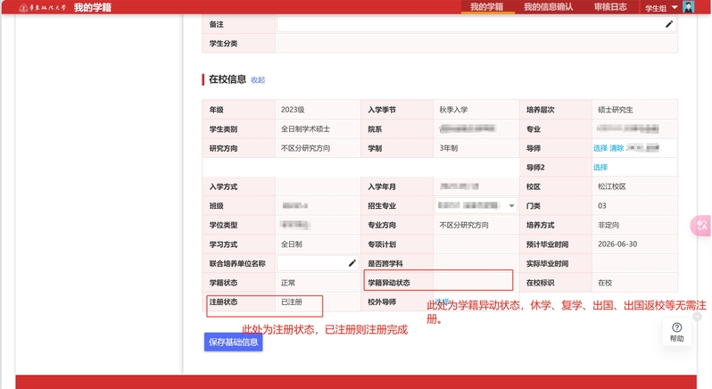Click 清除 link next to 导师

[617, 148]
